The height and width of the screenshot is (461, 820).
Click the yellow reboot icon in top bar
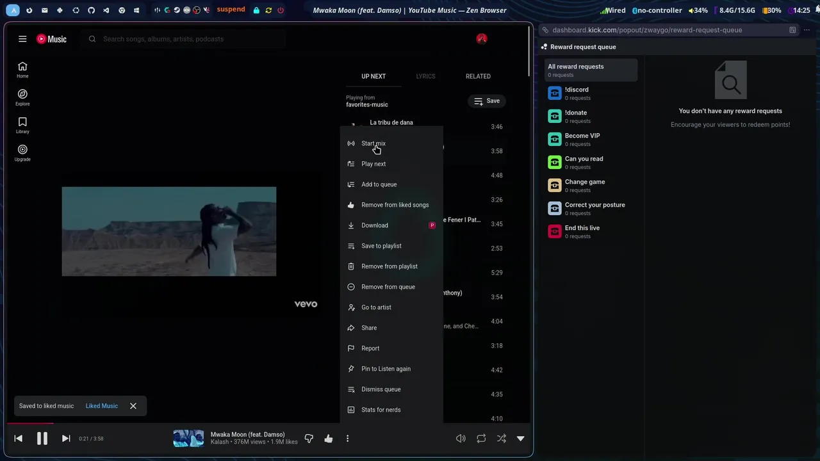coord(268,10)
